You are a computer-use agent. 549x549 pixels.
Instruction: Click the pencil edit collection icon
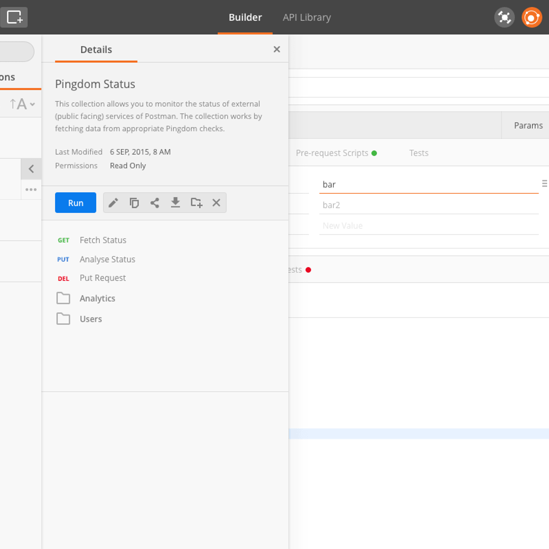click(x=113, y=203)
